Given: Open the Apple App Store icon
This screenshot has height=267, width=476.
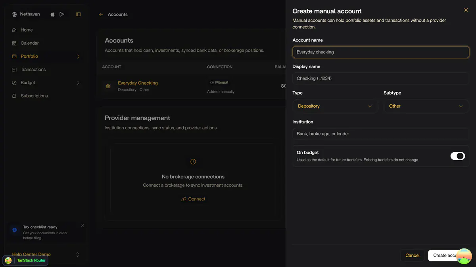Looking at the screenshot, I should pos(53,14).
